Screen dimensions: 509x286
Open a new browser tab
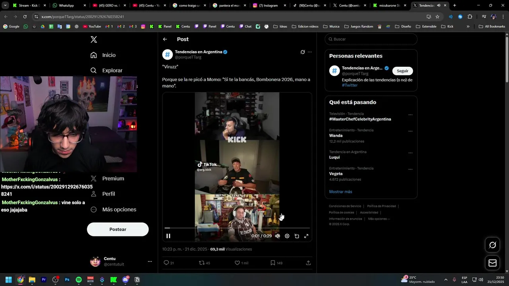point(455,6)
